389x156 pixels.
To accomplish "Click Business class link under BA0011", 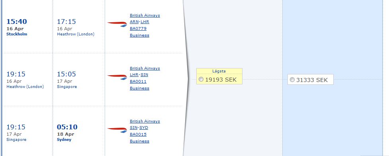I will click(139, 88).
